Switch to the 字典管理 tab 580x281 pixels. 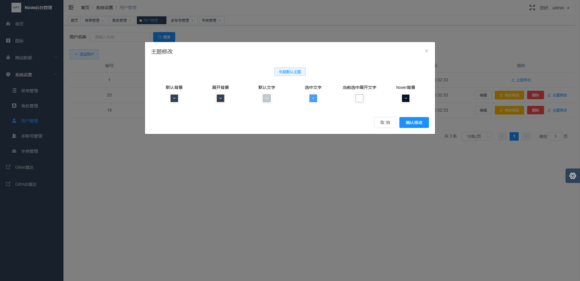(x=210, y=20)
